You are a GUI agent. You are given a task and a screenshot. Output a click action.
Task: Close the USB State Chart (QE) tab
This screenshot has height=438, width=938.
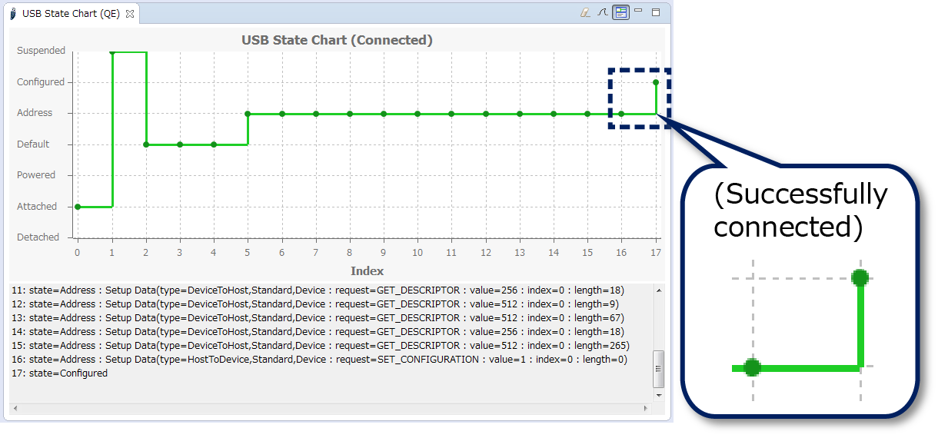point(129,13)
